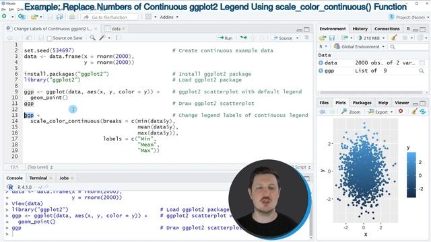Go to previous plot arrow
Image resolution: width=431 pixels, height=242 pixels.
(323, 112)
